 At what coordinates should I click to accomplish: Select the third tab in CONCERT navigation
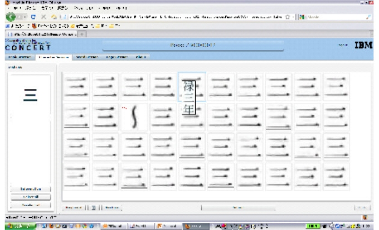click(87, 57)
